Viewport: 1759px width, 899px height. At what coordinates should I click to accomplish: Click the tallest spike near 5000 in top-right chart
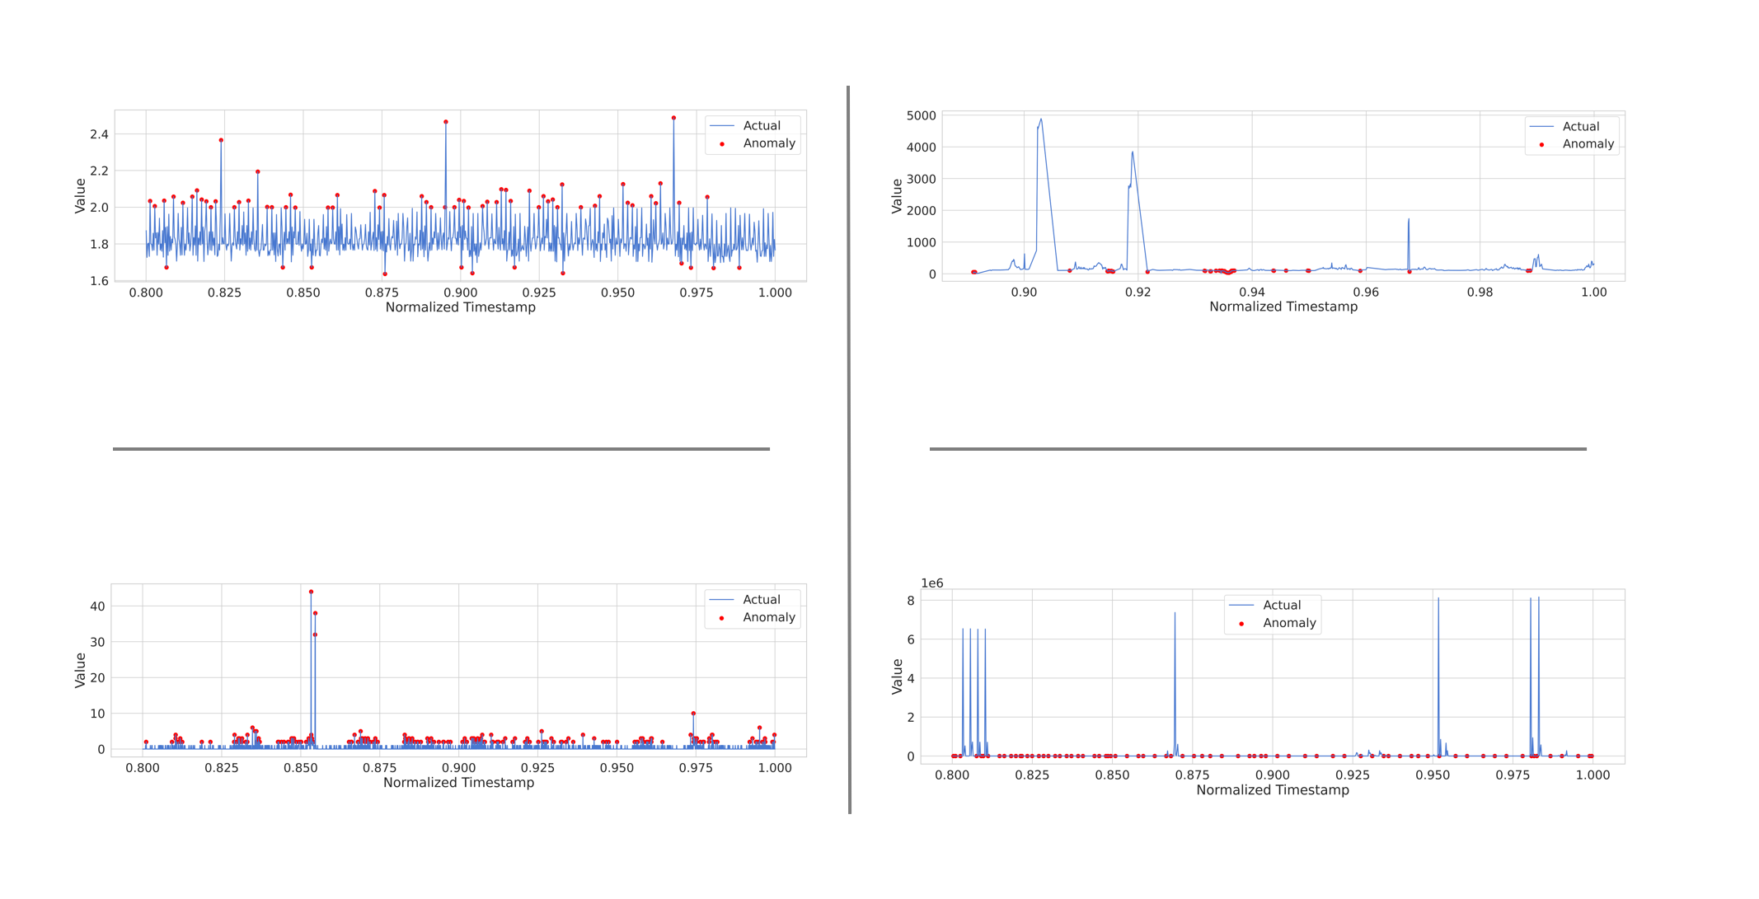tap(1041, 120)
